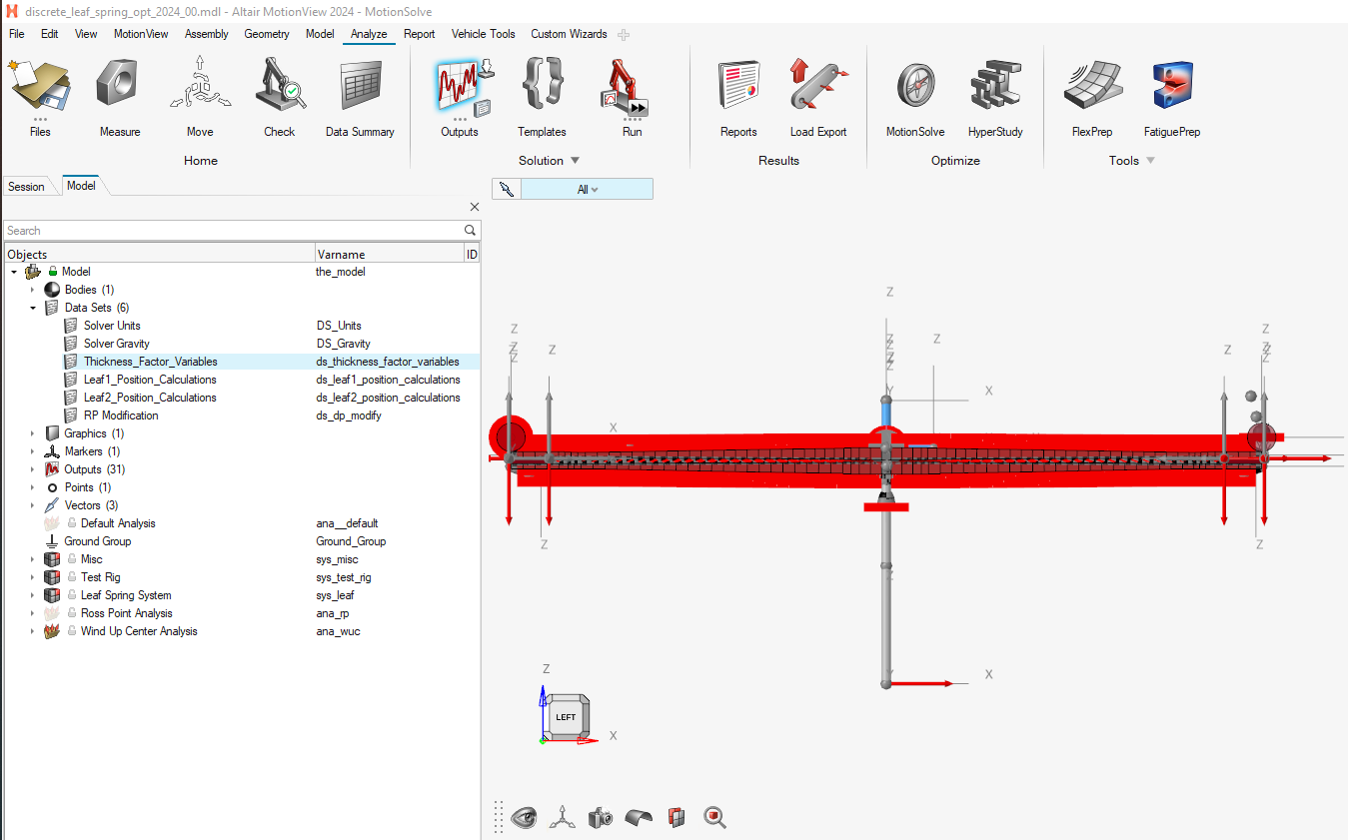Screen dimensions: 1348x840
Task: Open the Edit menu
Action: click(50, 34)
